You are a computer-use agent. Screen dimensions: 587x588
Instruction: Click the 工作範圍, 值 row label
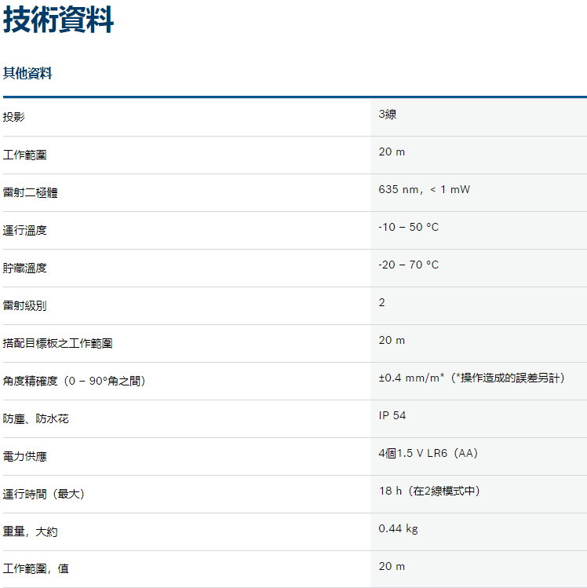pyautogui.click(x=35, y=568)
